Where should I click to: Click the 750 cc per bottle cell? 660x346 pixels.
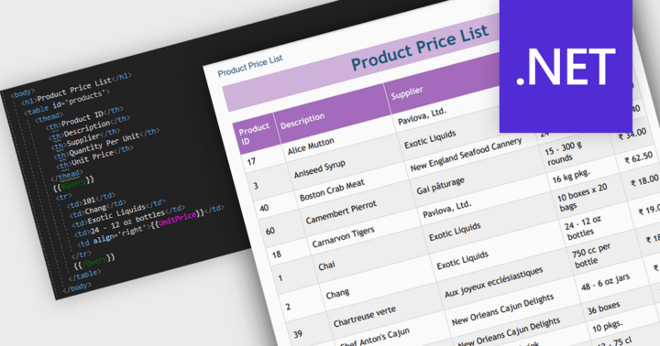click(x=591, y=254)
